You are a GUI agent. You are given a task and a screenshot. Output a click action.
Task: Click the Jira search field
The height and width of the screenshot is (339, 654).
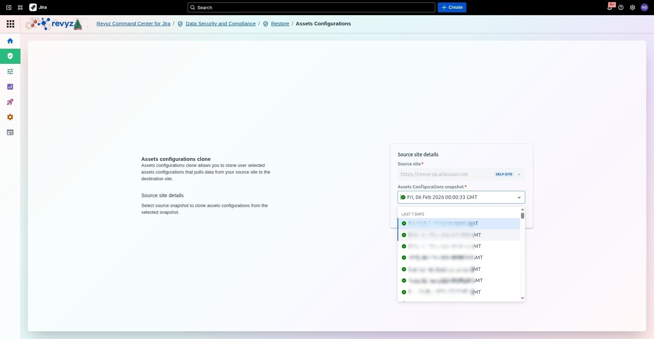click(311, 7)
